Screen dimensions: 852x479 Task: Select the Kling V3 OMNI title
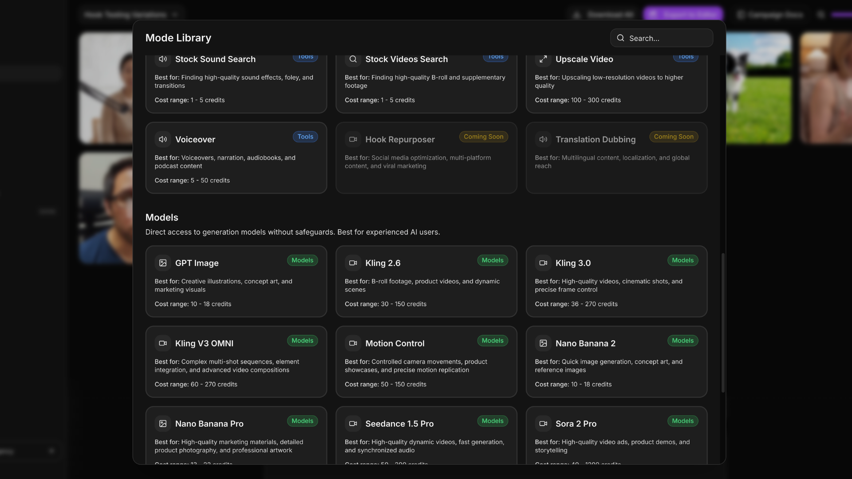[204, 343]
